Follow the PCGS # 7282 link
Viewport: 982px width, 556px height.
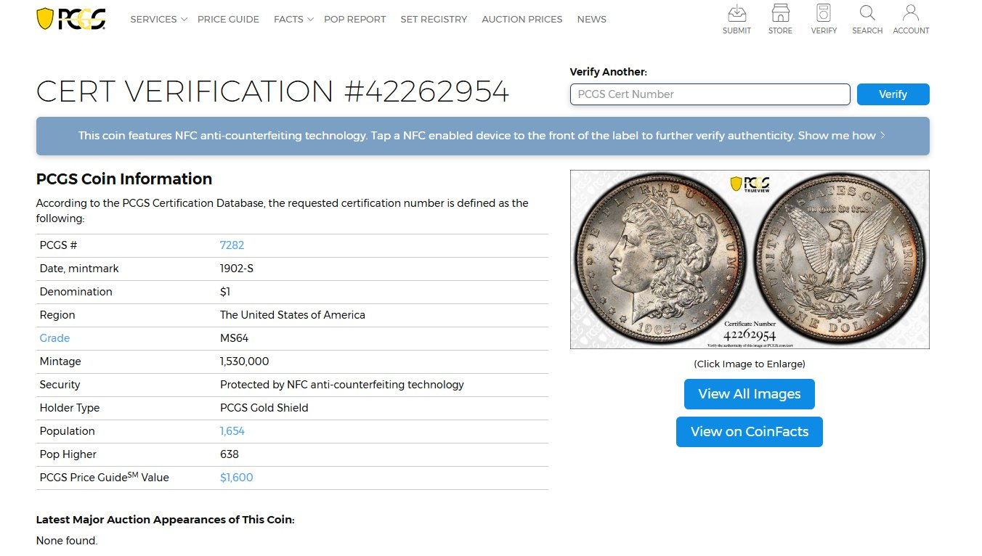tap(232, 245)
